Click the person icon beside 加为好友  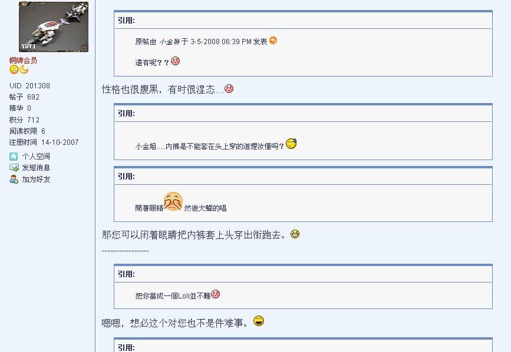[x=14, y=180]
